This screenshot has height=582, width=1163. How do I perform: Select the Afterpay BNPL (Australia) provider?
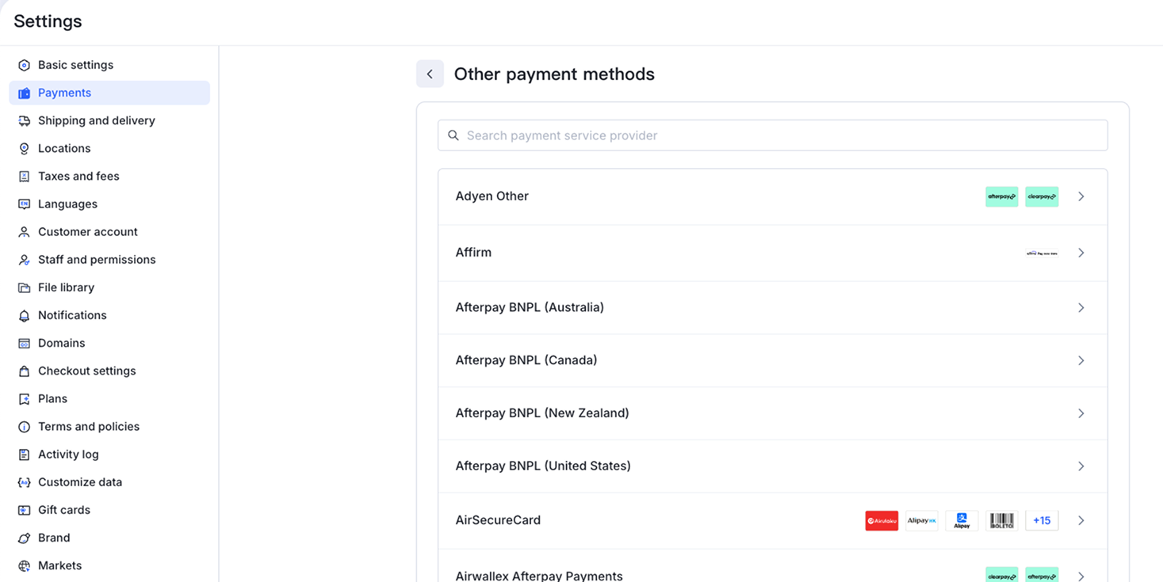pos(530,307)
